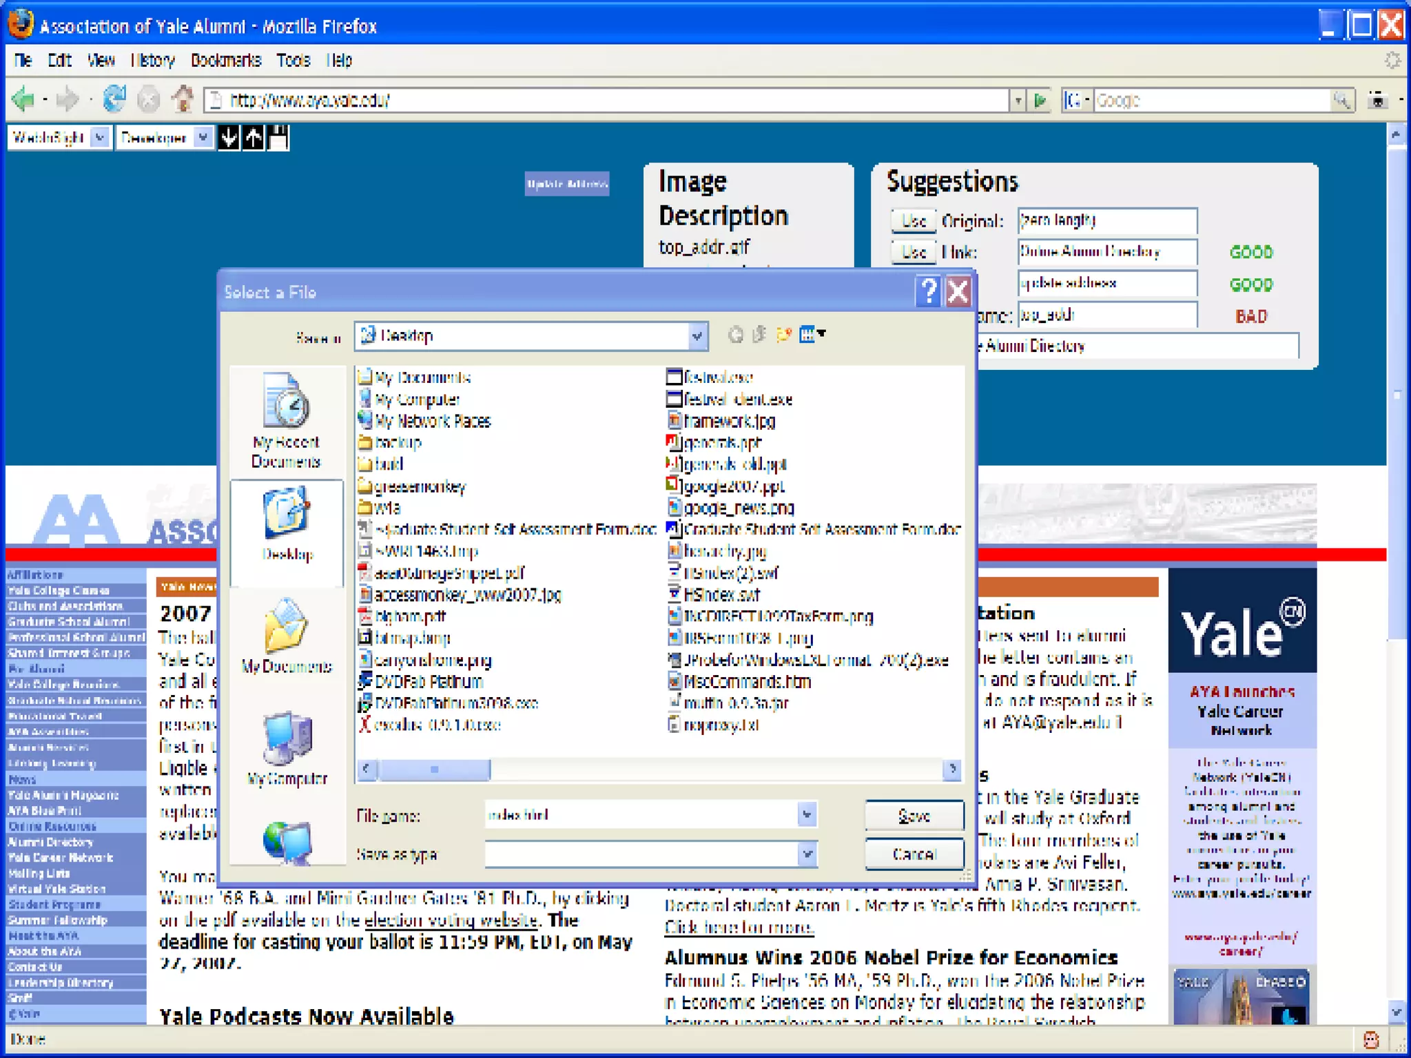Expand the File name dropdown arrow
This screenshot has width=1411, height=1058.
(x=806, y=815)
